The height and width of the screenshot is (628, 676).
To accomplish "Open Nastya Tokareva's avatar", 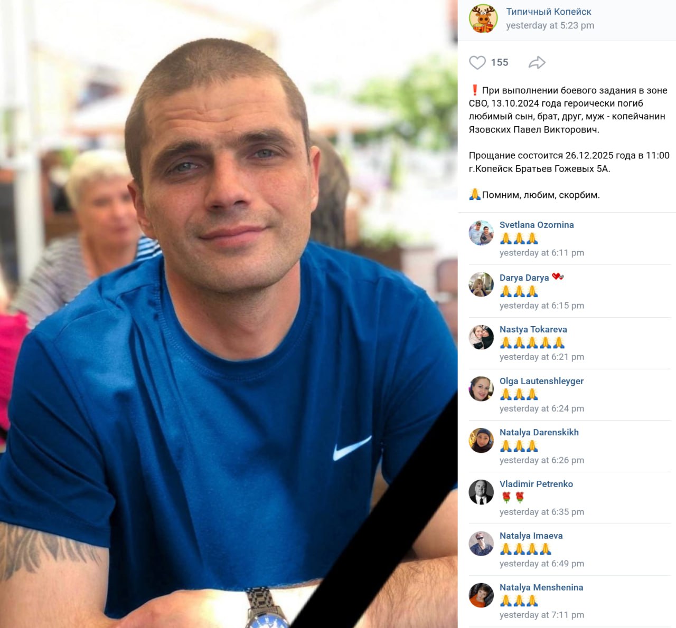I will [x=481, y=337].
